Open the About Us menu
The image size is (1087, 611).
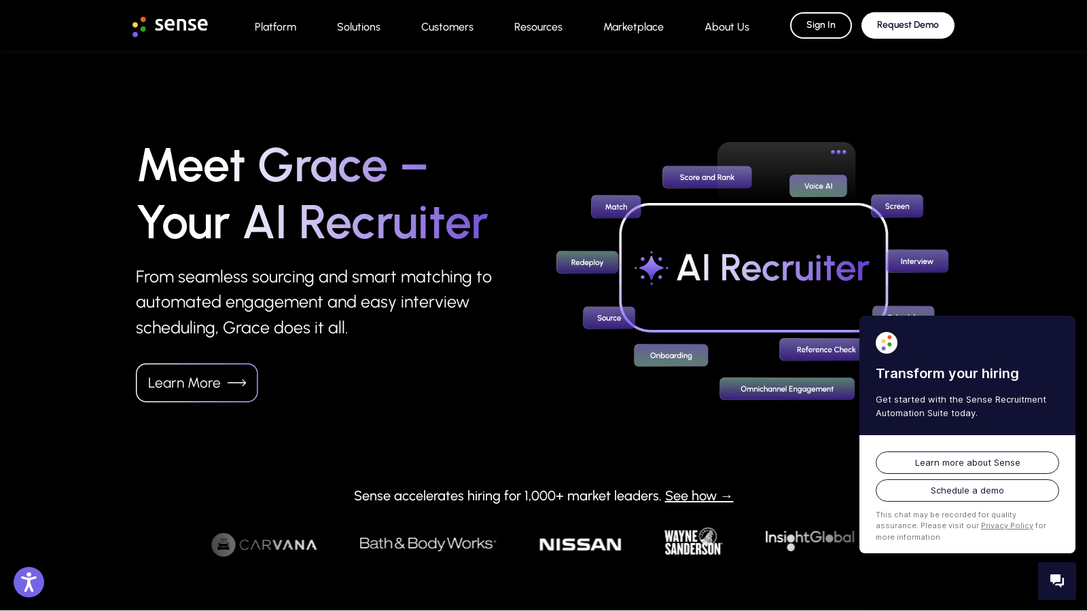point(727,27)
